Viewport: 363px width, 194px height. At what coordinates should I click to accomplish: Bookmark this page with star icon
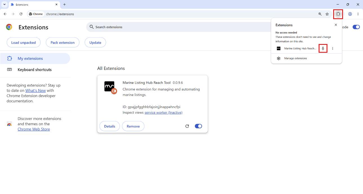[x=327, y=14]
